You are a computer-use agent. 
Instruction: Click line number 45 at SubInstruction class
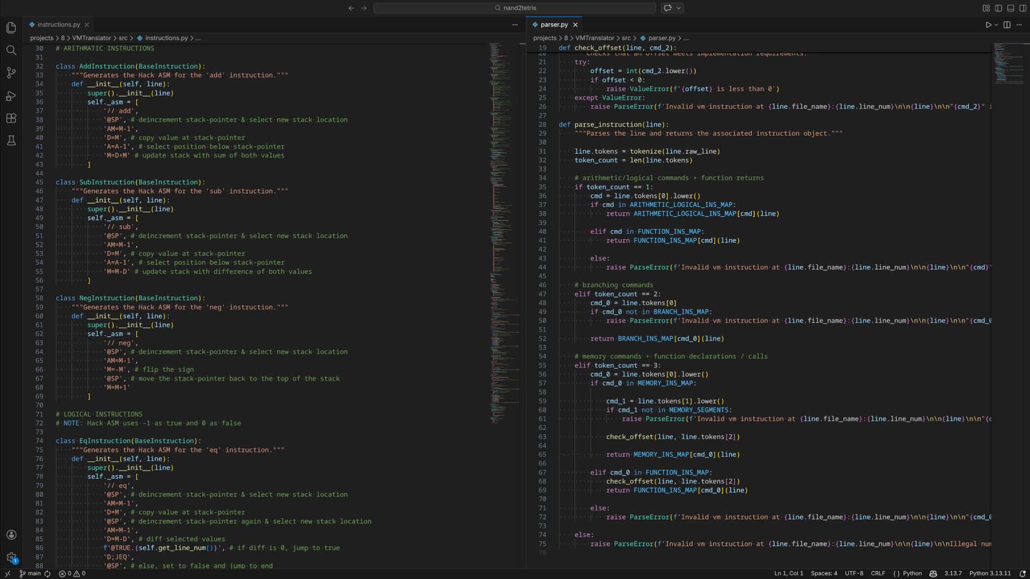click(x=39, y=182)
